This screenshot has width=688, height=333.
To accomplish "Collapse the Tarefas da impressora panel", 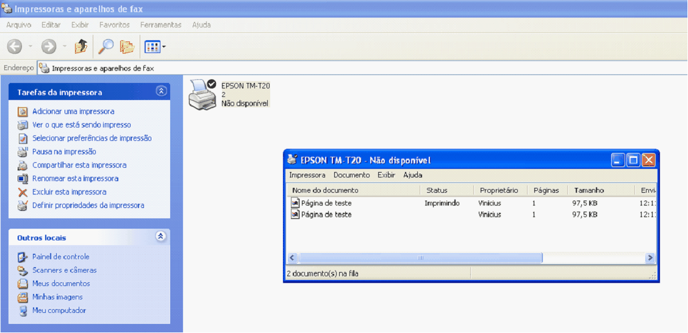I will [161, 91].
